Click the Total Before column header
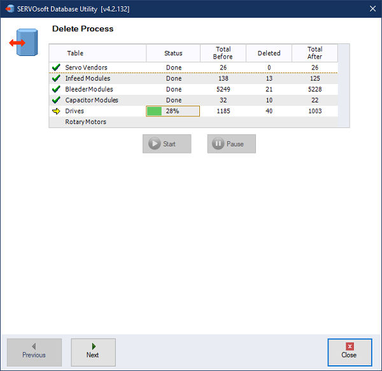 [x=223, y=53]
